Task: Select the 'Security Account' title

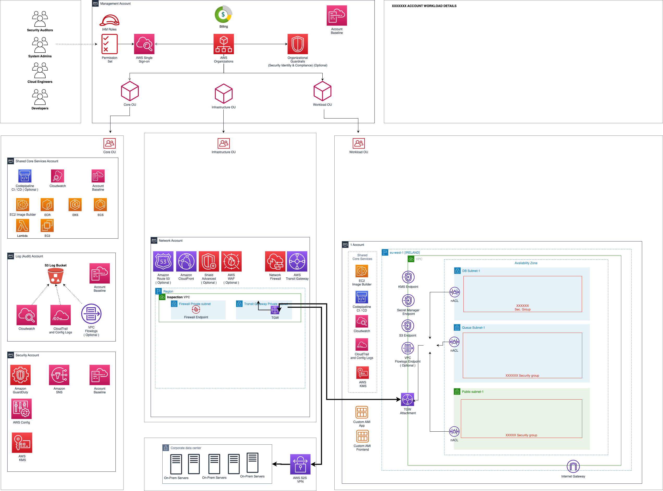Action: [x=27, y=355]
